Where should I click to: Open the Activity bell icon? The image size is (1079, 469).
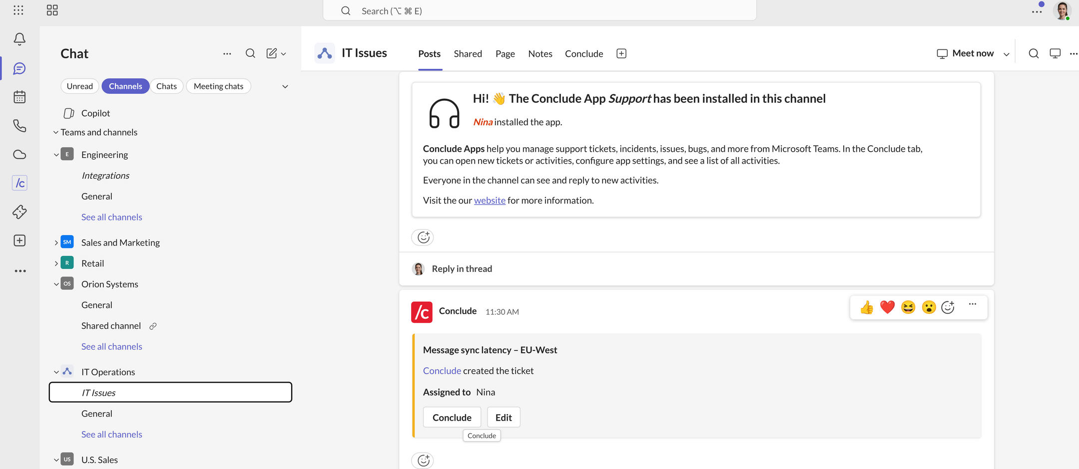click(x=19, y=39)
